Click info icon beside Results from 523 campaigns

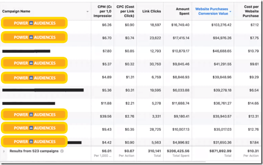tap(62, 151)
